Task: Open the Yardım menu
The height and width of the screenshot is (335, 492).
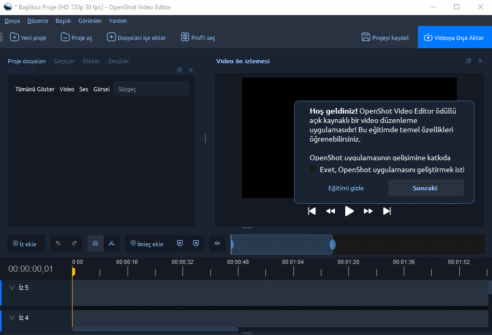Action: point(118,21)
